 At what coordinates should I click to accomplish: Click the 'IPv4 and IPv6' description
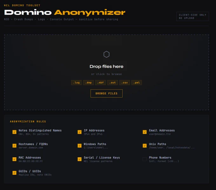click(93, 134)
